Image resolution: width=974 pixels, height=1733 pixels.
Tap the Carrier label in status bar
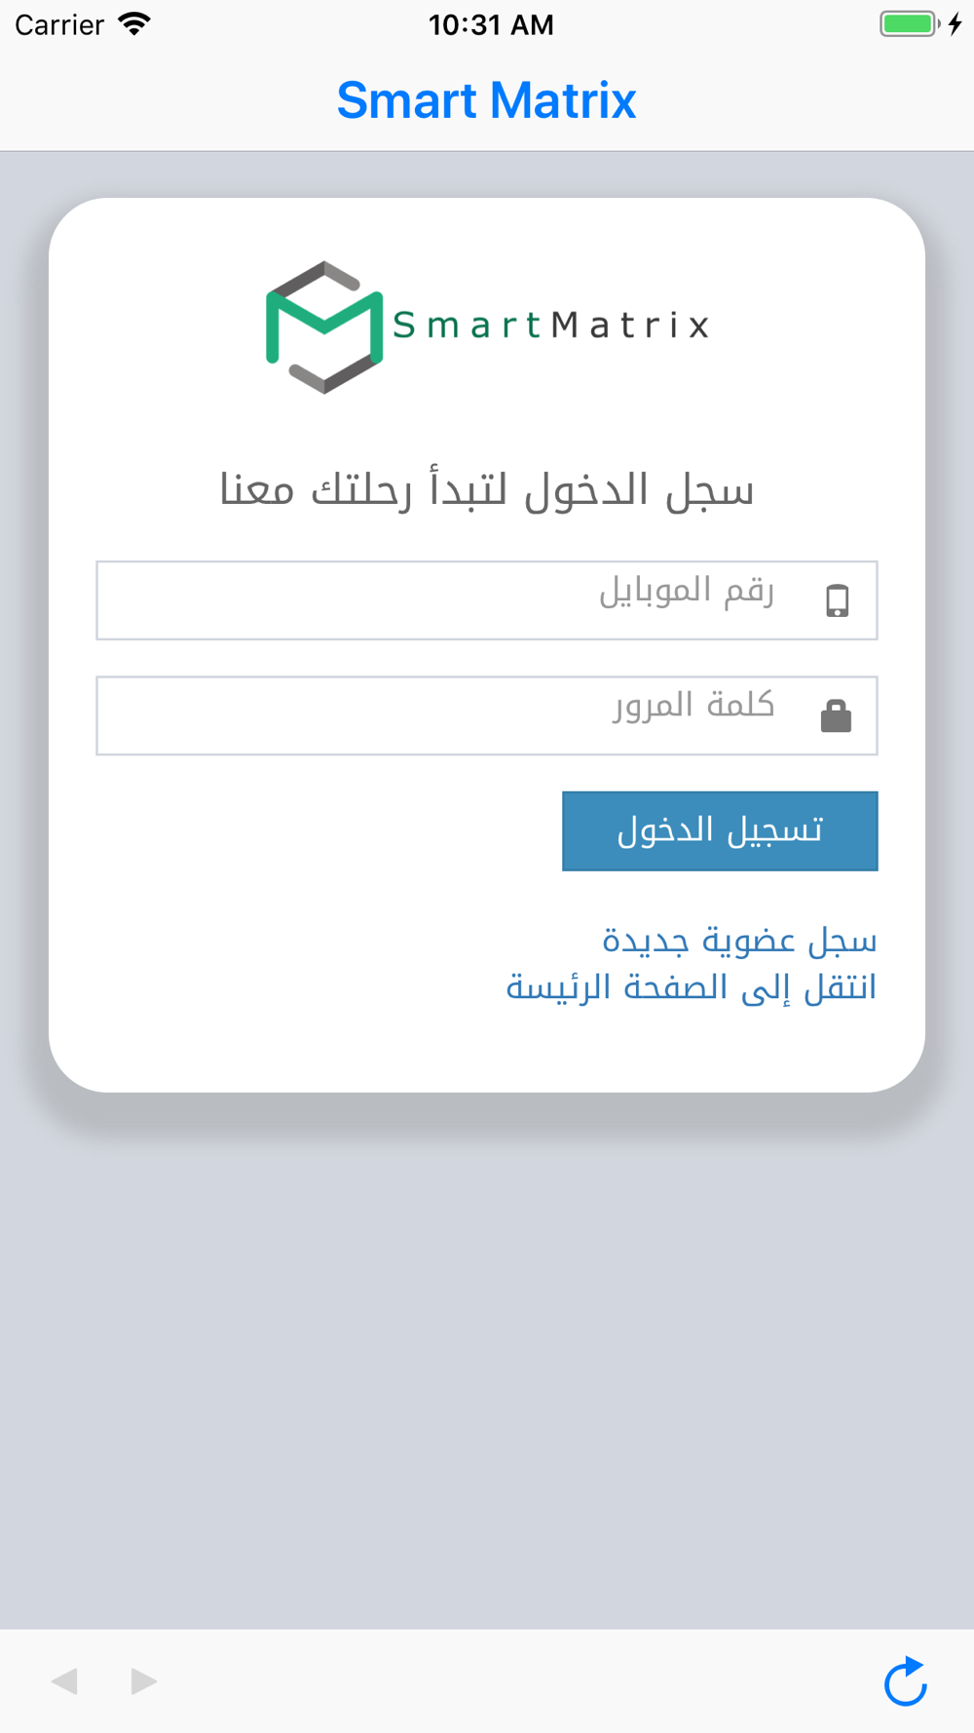click(x=59, y=24)
